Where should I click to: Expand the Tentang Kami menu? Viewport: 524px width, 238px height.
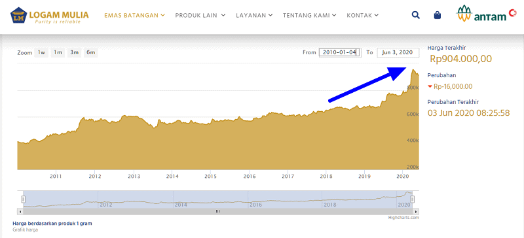coord(309,15)
